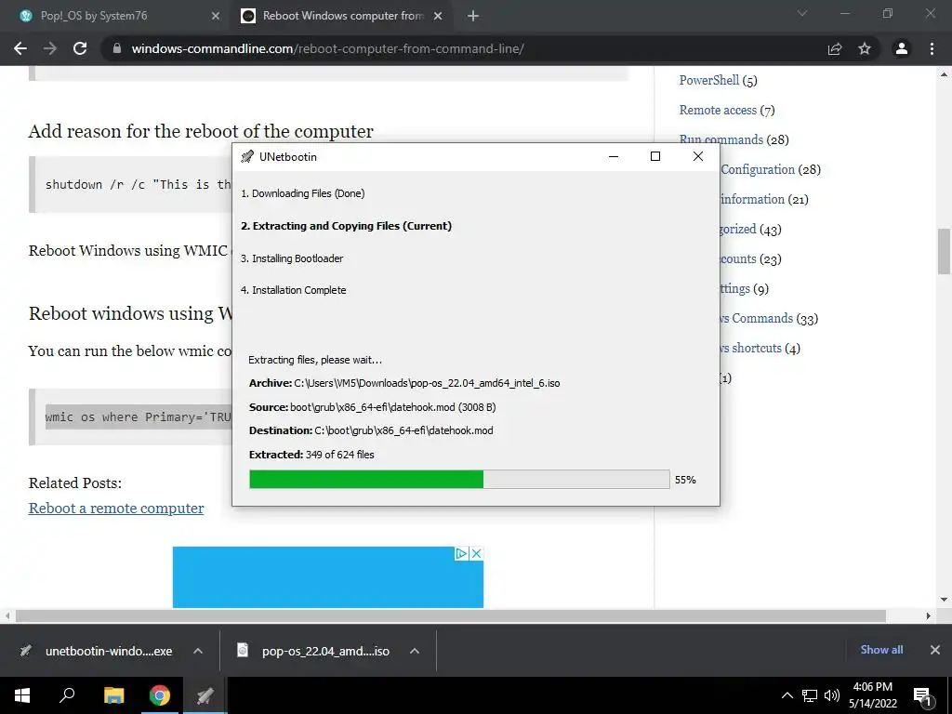Close the Pop!_OS by System76 tab
This screenshot has width=952, height=714.
pyautogui.click(x=216, y=17)
